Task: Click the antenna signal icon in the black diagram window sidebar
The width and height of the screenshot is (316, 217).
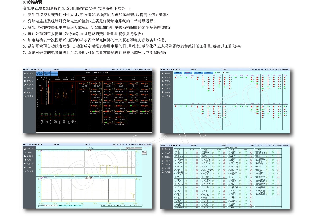Action: tap(25, 77)
